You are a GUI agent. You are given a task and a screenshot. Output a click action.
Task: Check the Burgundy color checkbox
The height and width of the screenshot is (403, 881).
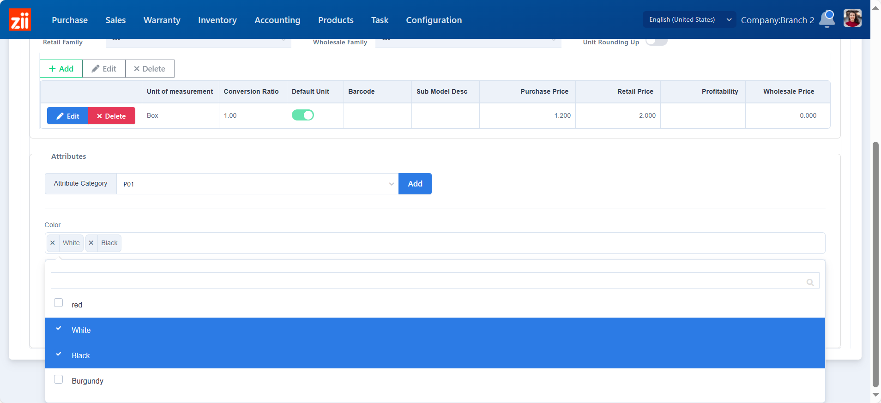[59, 379]
